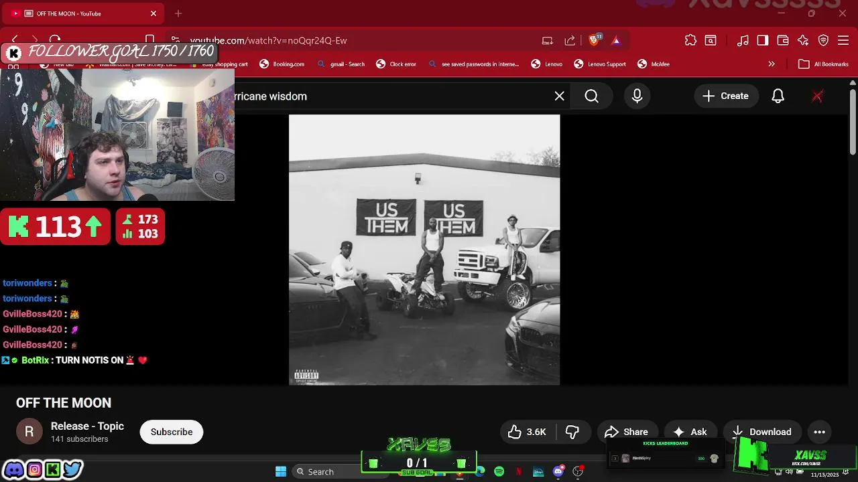Open the Extensions puzzle icon
Viewport: 858px width, 482px height.
pos(690,40)
